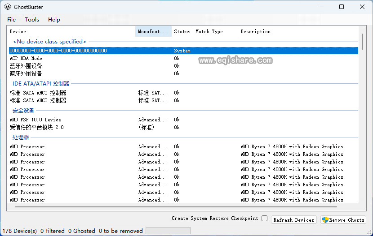This screenshot has height=236, width=373.
Task: Open the Help menu
Action: [x=54, y=20]
